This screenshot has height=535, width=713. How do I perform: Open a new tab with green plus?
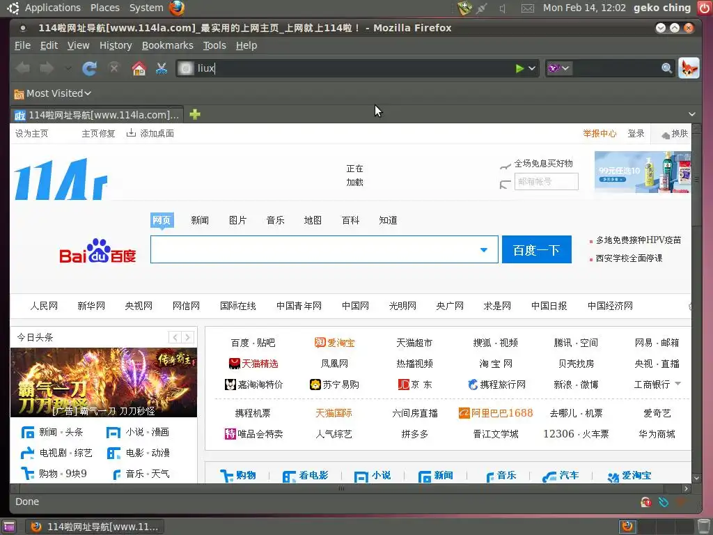tap(195, 114)
